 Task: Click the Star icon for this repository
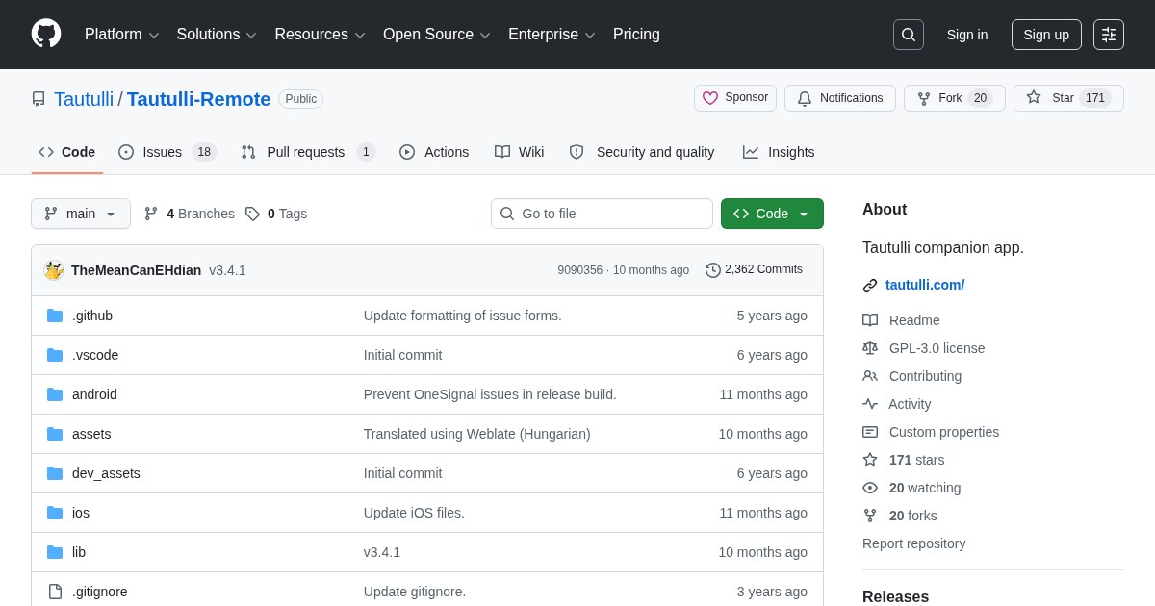1034,97
